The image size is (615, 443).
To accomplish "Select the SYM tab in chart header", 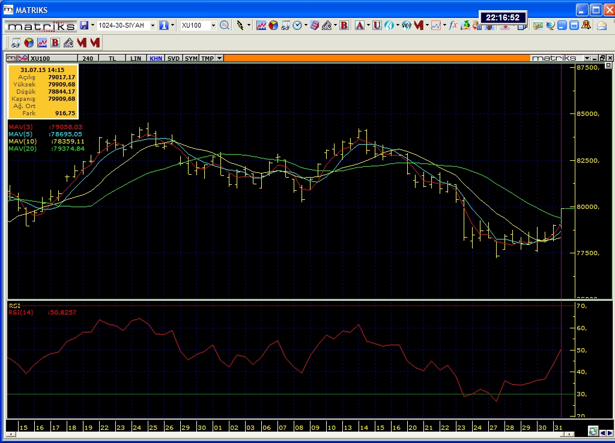I will [190, 58].
